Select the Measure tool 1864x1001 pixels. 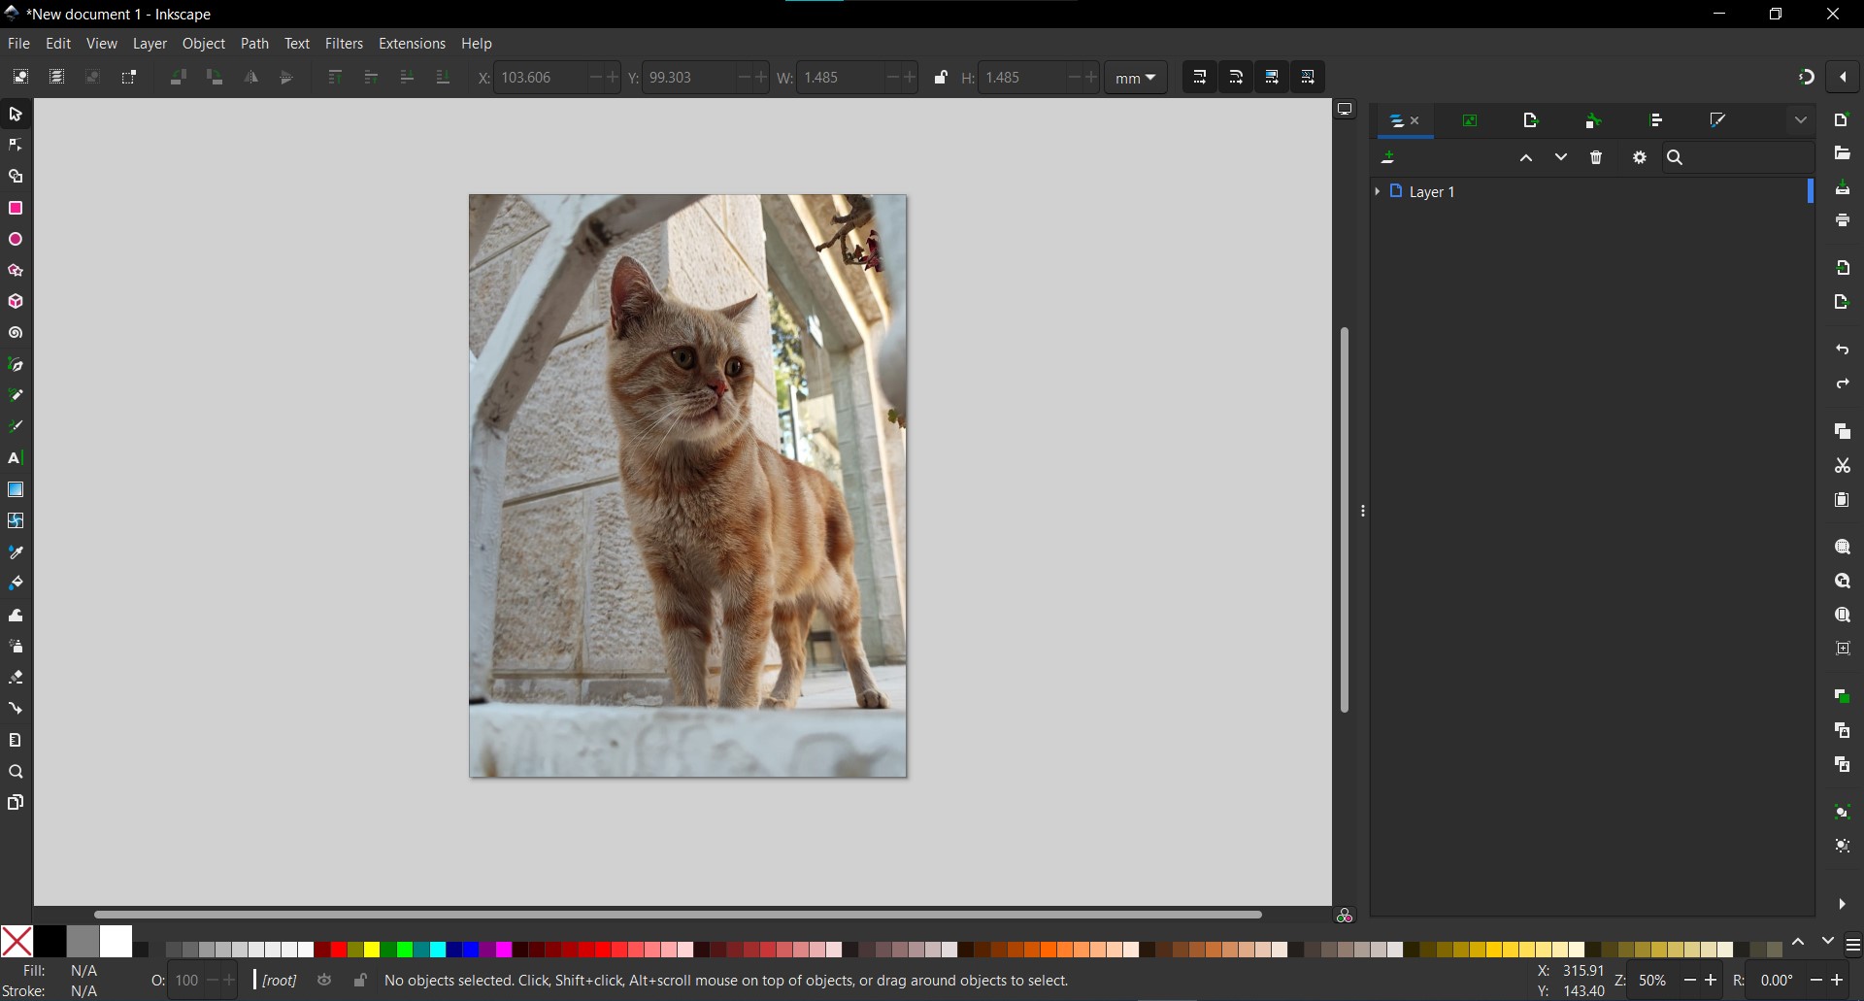pos(16,741)
